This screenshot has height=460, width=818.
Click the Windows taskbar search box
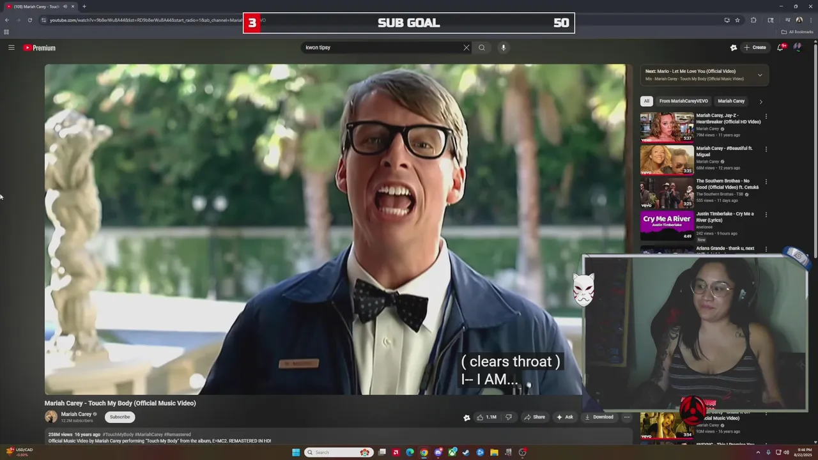[x=338, y=452]
